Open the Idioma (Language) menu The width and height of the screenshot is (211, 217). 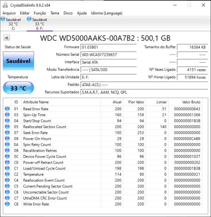[x=107, y=13]
